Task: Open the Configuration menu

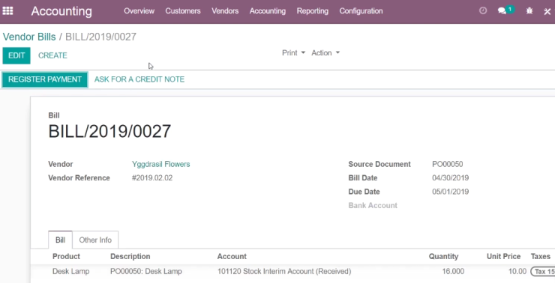Action: point(361,11)
